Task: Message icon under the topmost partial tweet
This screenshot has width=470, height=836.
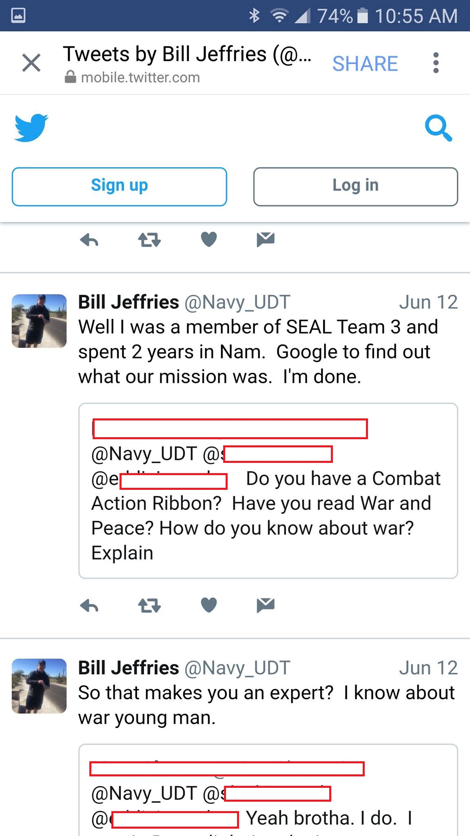Action: coord(265,239)
